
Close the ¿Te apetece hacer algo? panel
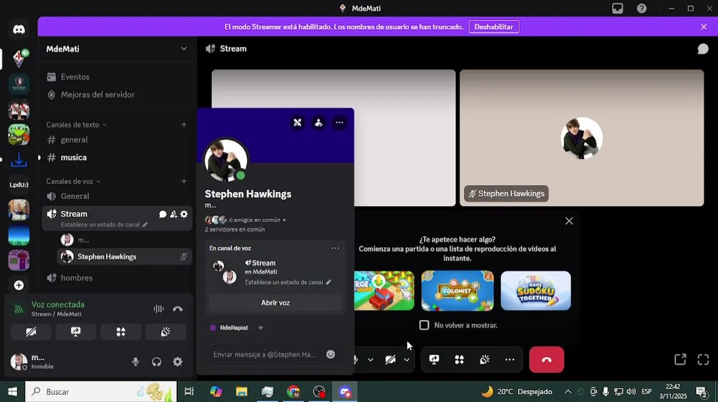point(569,221)
